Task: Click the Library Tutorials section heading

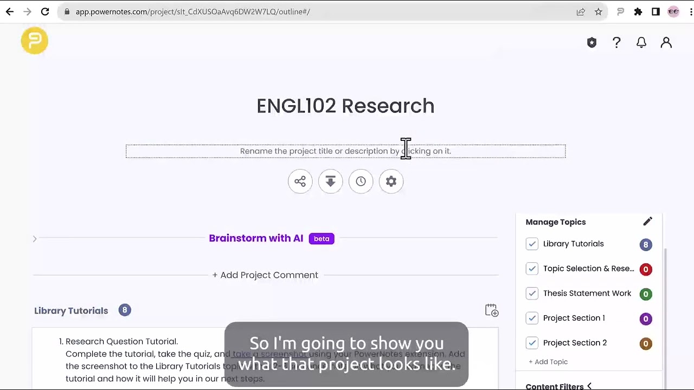Action: click(71, 311)
